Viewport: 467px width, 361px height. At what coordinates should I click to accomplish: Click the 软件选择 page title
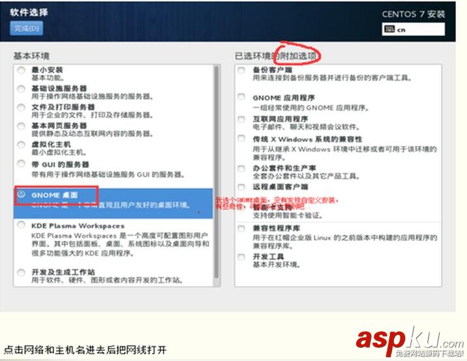[x=29, y=12]
